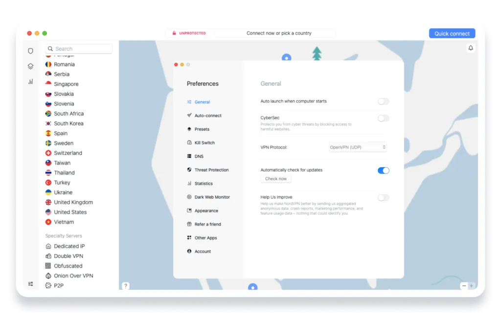This screenshot has height=318, width=501.
Task: Click the blue server pin at map bottom
Action: tap(253, 287)
